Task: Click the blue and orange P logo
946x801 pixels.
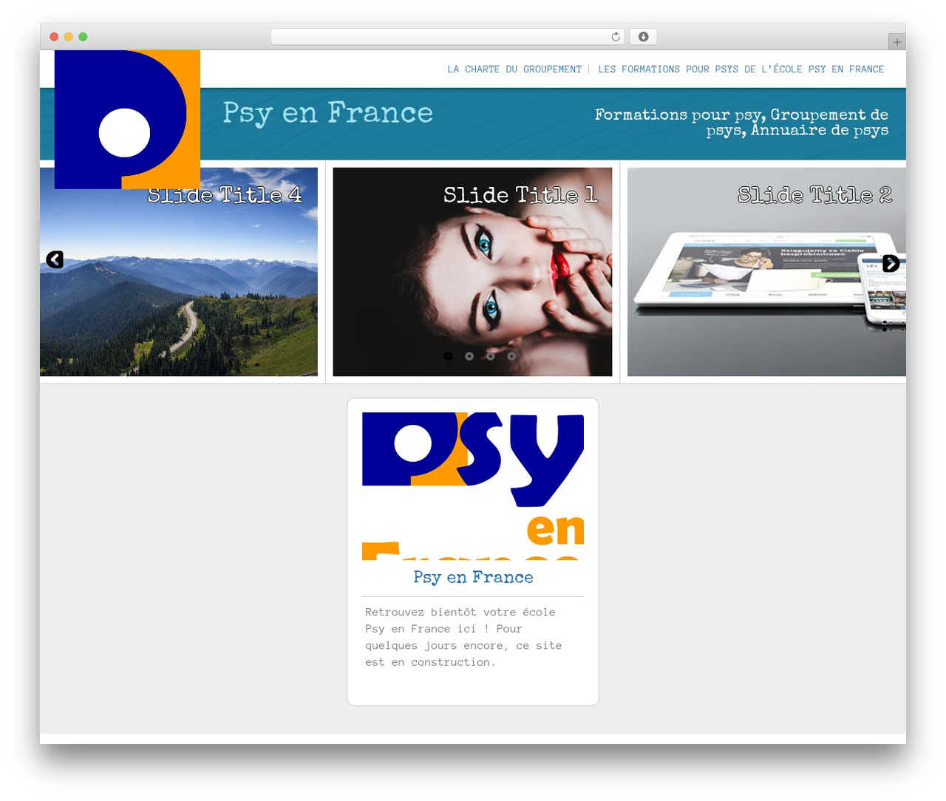Action: coord(127,119)
